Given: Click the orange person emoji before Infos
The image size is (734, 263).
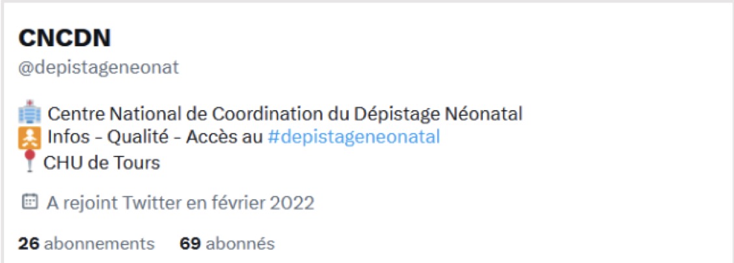Looking at the screenshot, I should tap(30, 137).
